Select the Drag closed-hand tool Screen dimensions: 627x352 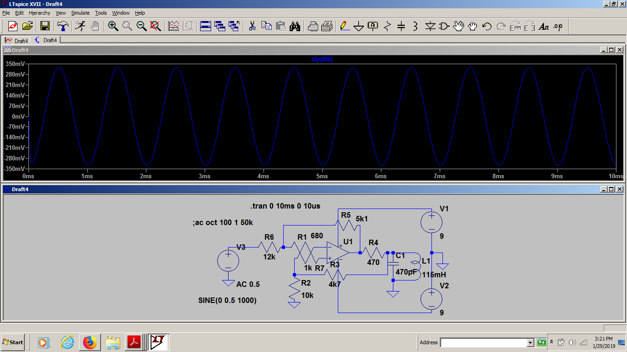coord(473,26)
